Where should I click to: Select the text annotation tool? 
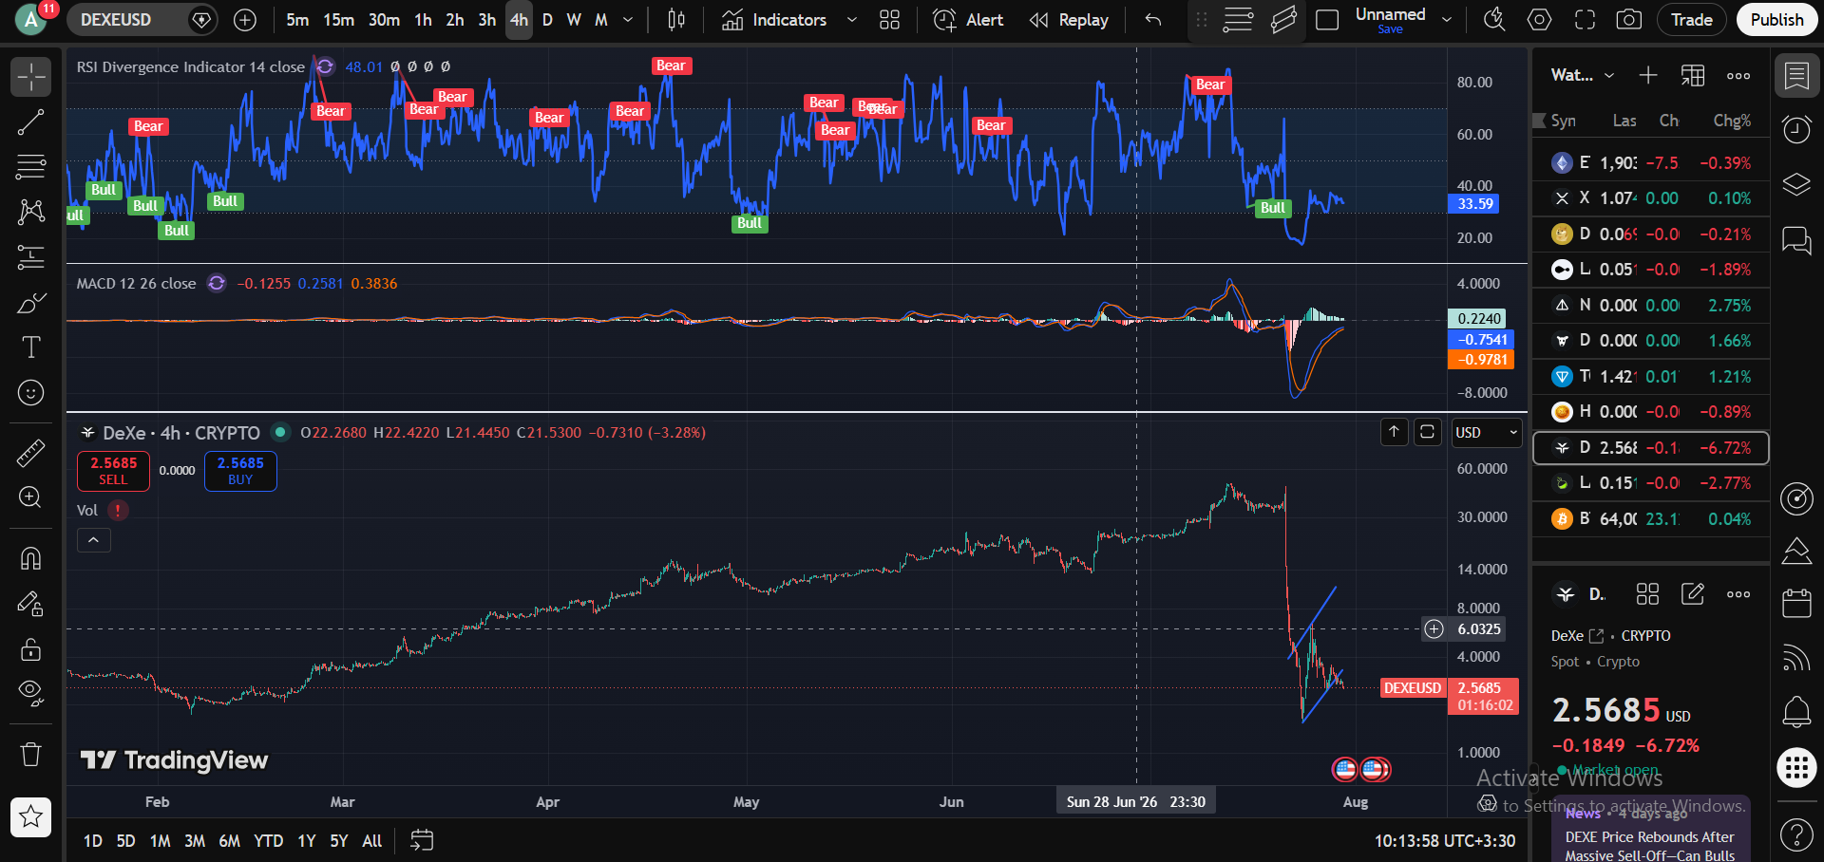click(30, 347)
